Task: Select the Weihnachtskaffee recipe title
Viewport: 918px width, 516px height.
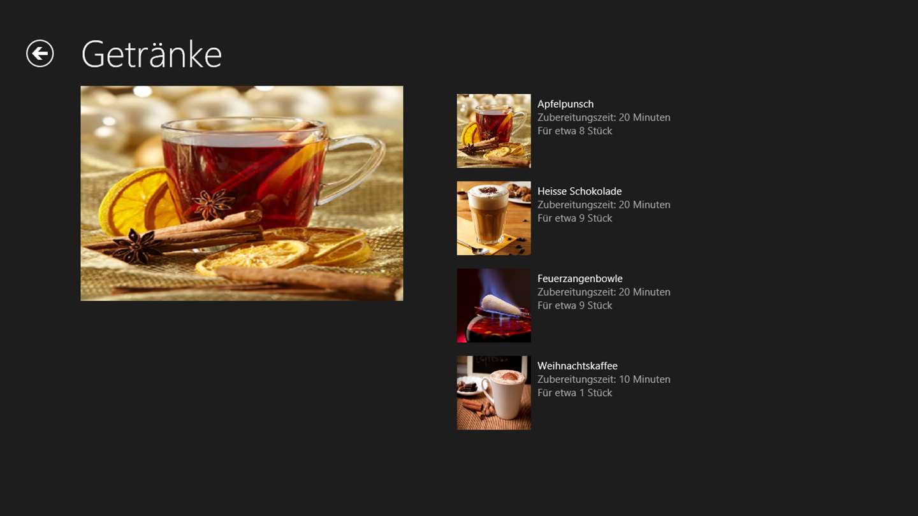Action: click(578, 366)
